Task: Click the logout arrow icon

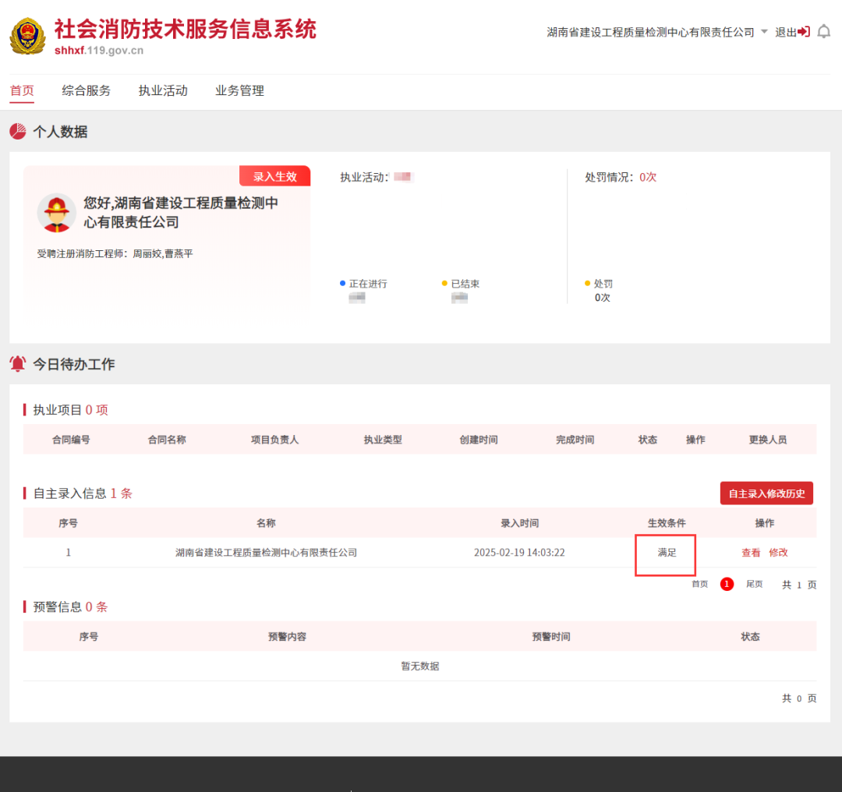Action: [804, 32]
